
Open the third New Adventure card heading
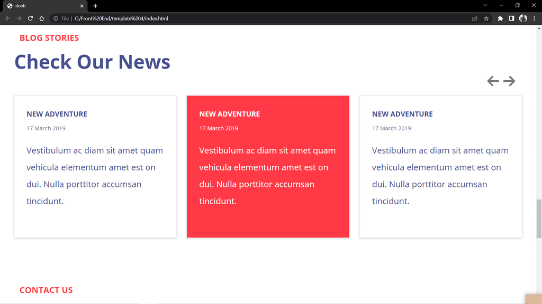[402, 114]
